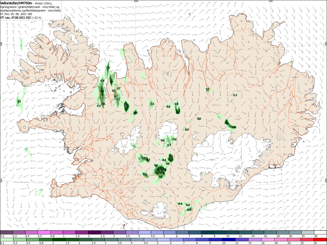Select the bright red 30 swatch in lower legend
Image resolution: width=327 pixels, height=245 pixels.
320,240
